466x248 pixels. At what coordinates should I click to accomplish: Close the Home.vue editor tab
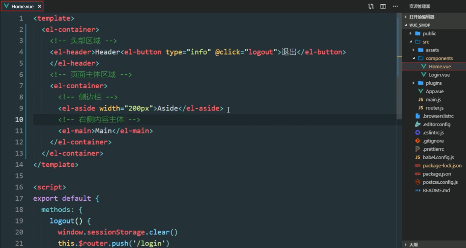pos(39,6)
